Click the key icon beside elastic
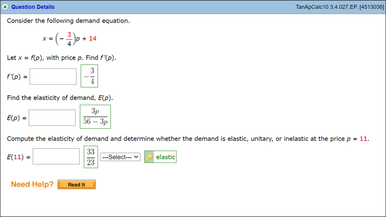This screenshot has height=217, width=386. (149, 157)
